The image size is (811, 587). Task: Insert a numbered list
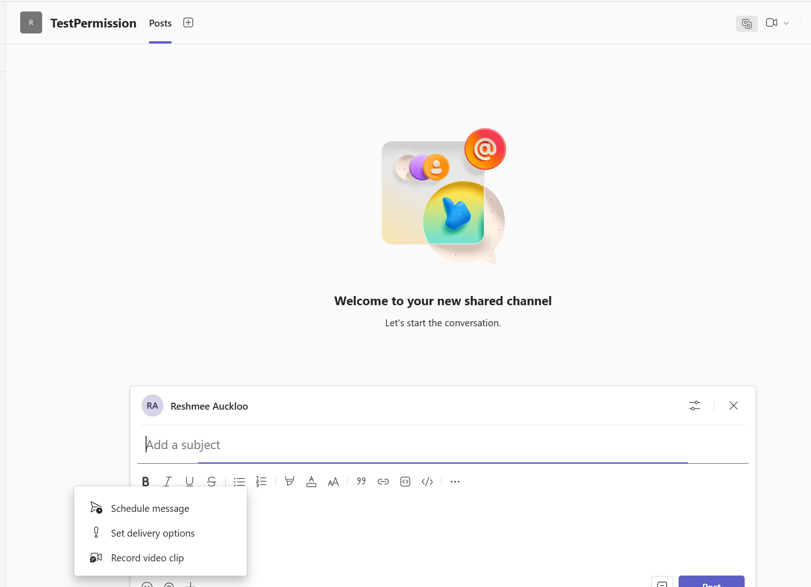click(x=261, y=482)
